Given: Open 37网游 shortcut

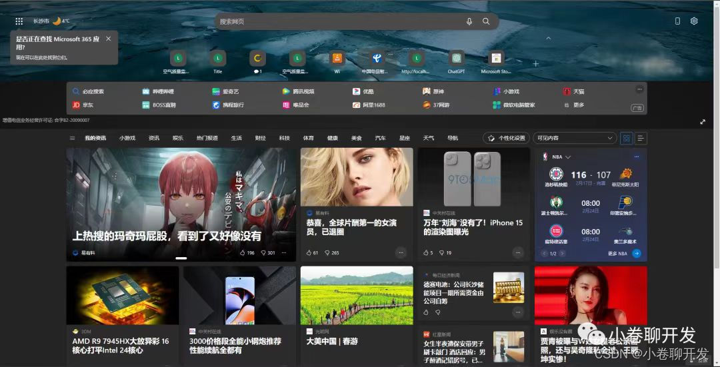Looking at the screenshot, I should (436, 105).
